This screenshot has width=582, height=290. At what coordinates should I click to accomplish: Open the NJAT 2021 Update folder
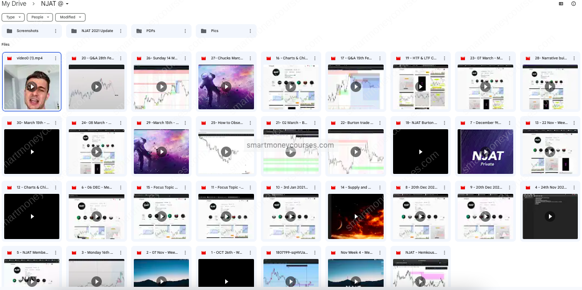pyautogui.click(x=97, y=31)
